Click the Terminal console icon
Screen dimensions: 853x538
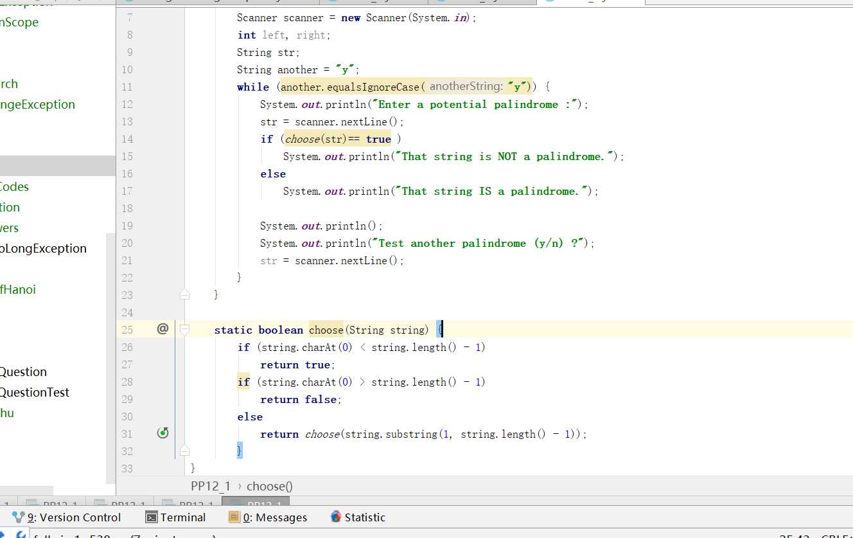point(152,517)
